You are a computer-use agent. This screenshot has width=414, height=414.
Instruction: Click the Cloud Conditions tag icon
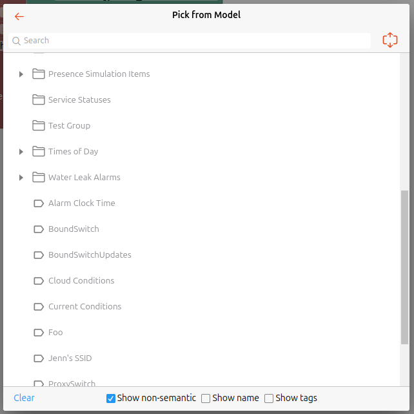[39, 280]
